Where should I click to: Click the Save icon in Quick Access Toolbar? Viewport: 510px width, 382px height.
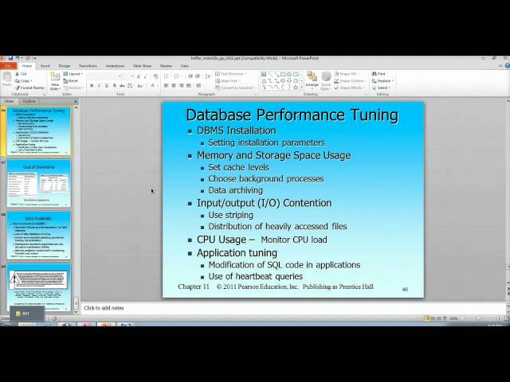[x=10, y=58]
